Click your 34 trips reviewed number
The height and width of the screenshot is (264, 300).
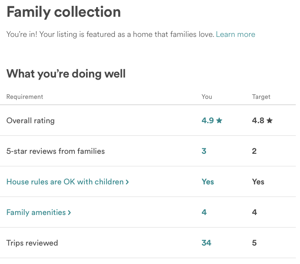coord(206,243)
